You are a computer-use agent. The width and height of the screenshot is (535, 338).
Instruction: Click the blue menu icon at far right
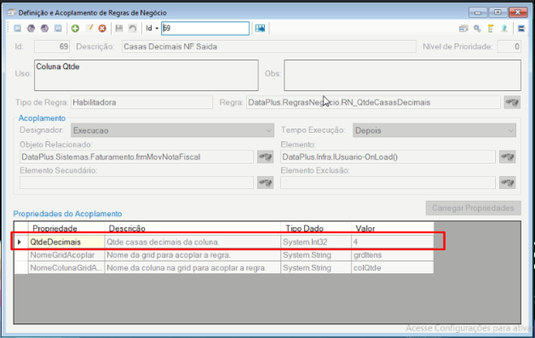521,28
